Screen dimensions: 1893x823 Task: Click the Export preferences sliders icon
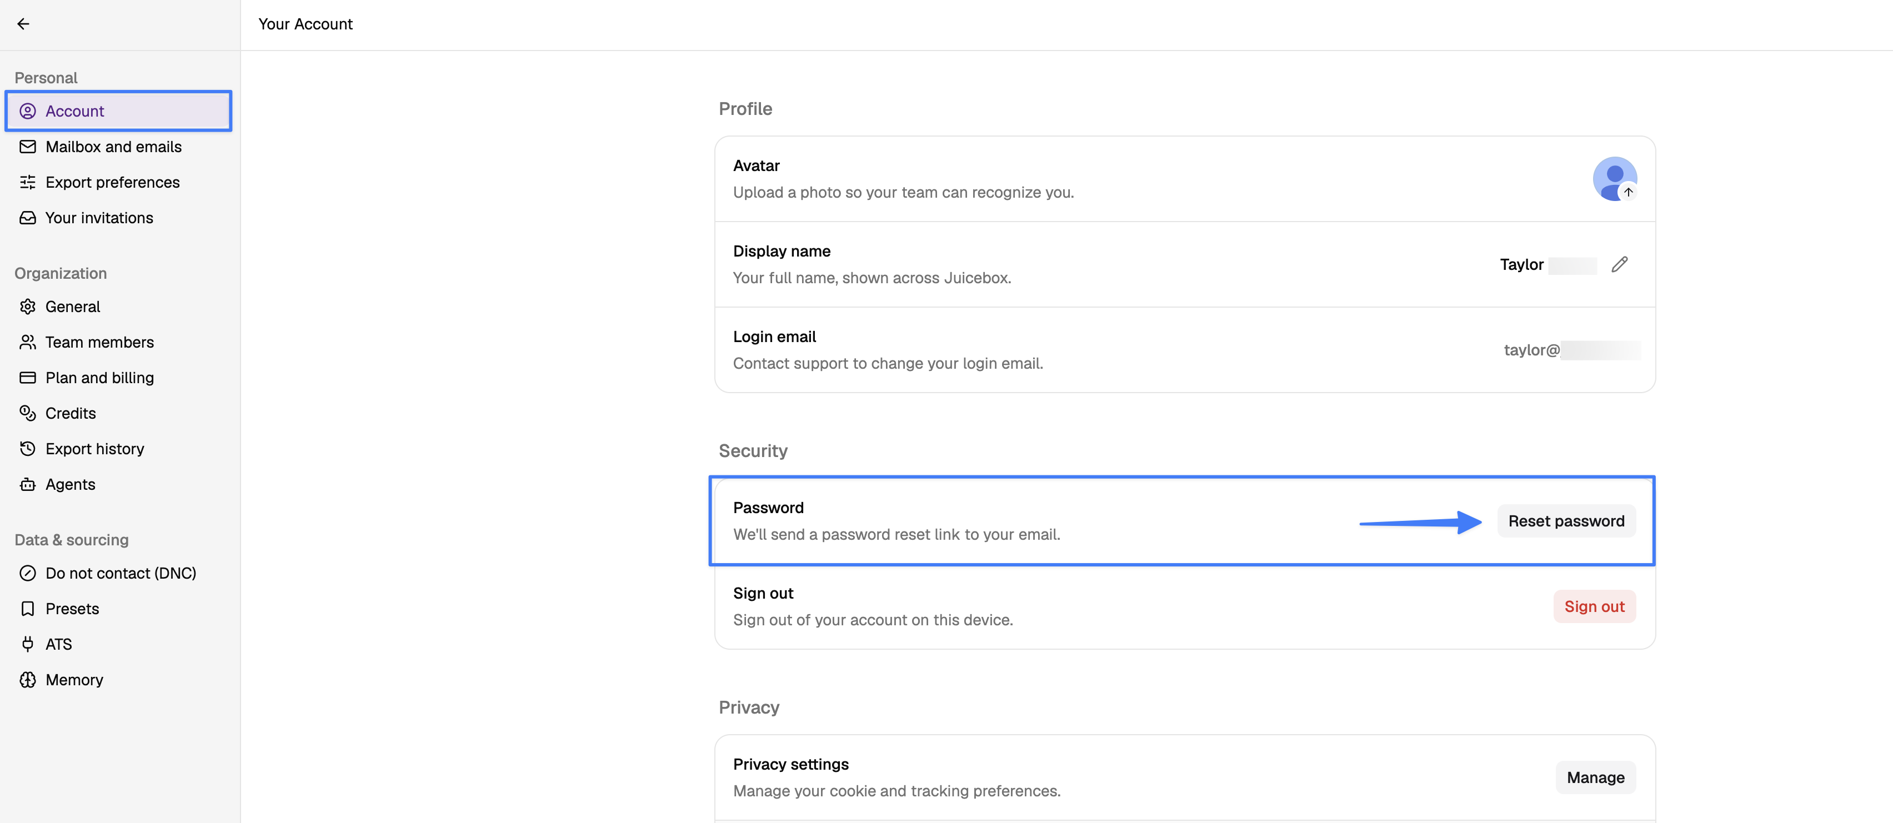pyautogui.click(x=28, y=182)
